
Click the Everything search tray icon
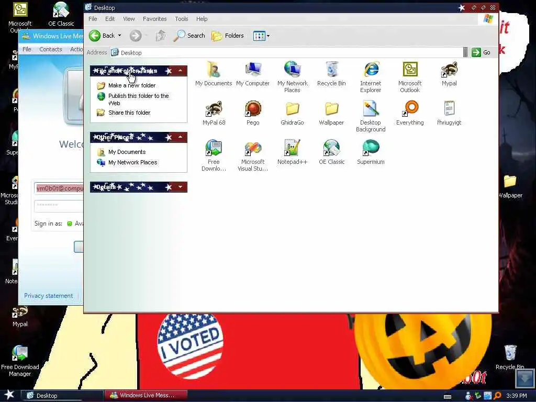tap(498, 396)
